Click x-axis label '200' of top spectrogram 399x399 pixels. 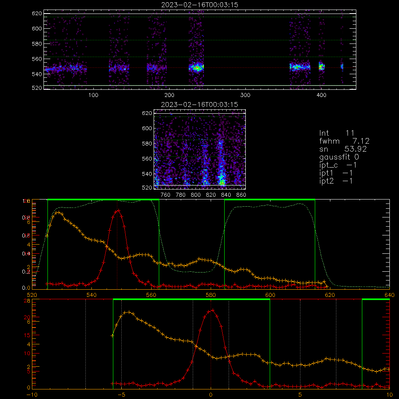click(169, 95)
